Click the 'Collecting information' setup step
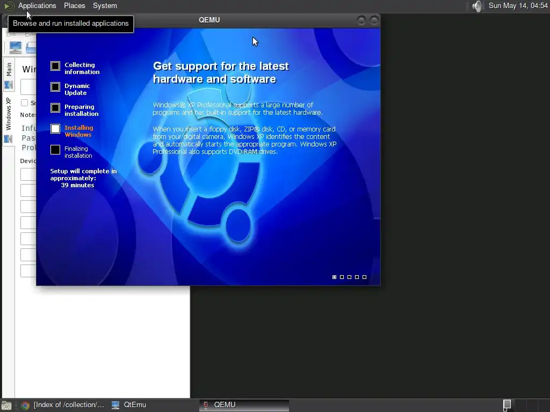 [82, 68]
